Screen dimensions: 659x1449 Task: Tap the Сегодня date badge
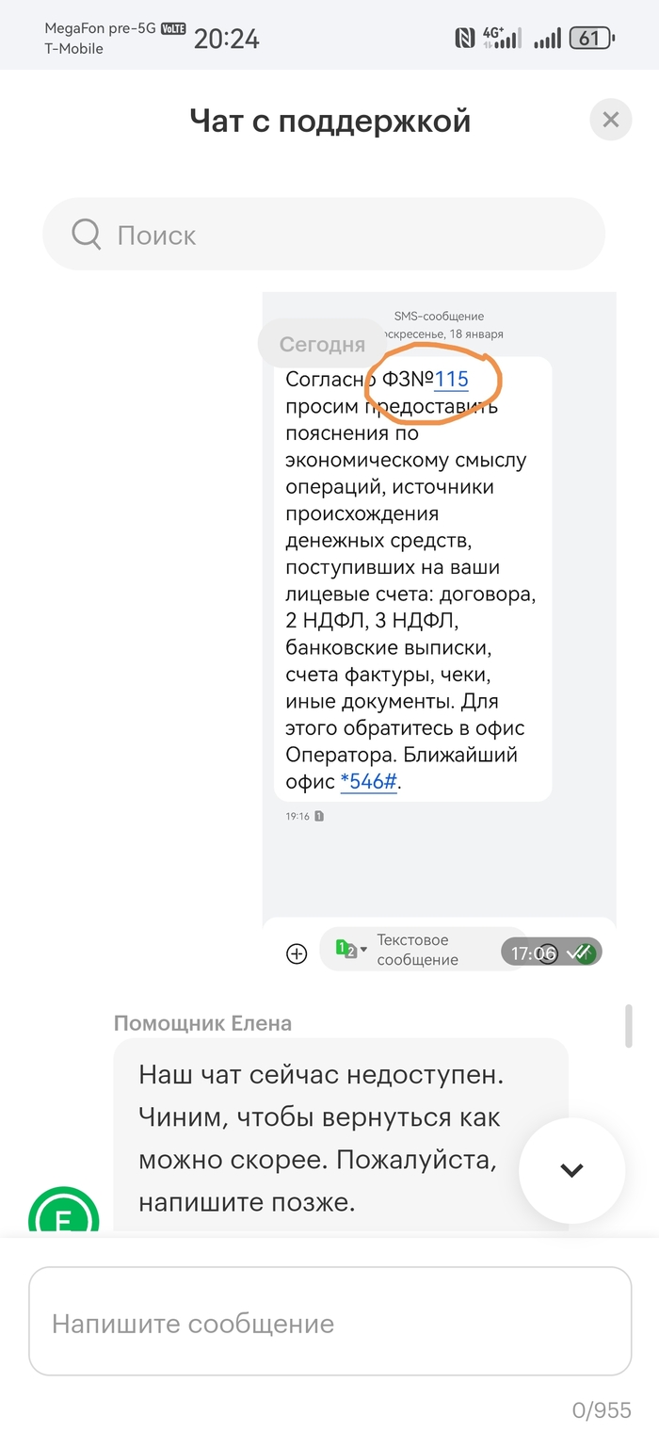(322, 344)
